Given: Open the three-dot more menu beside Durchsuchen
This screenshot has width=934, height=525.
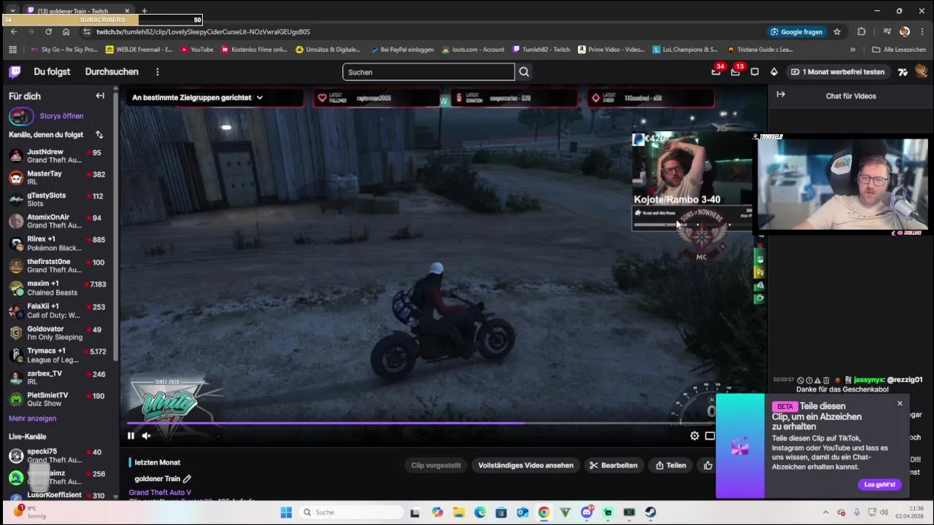Looking at the screenshot, I should (x=157, y=71).
